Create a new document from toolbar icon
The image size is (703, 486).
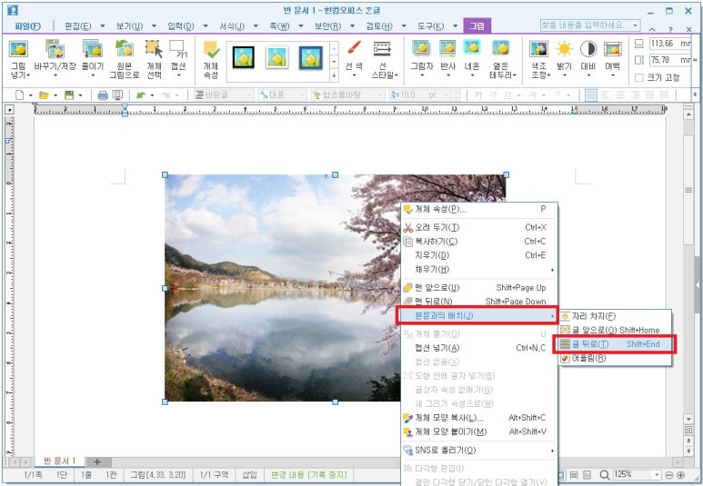click(19, 95)
